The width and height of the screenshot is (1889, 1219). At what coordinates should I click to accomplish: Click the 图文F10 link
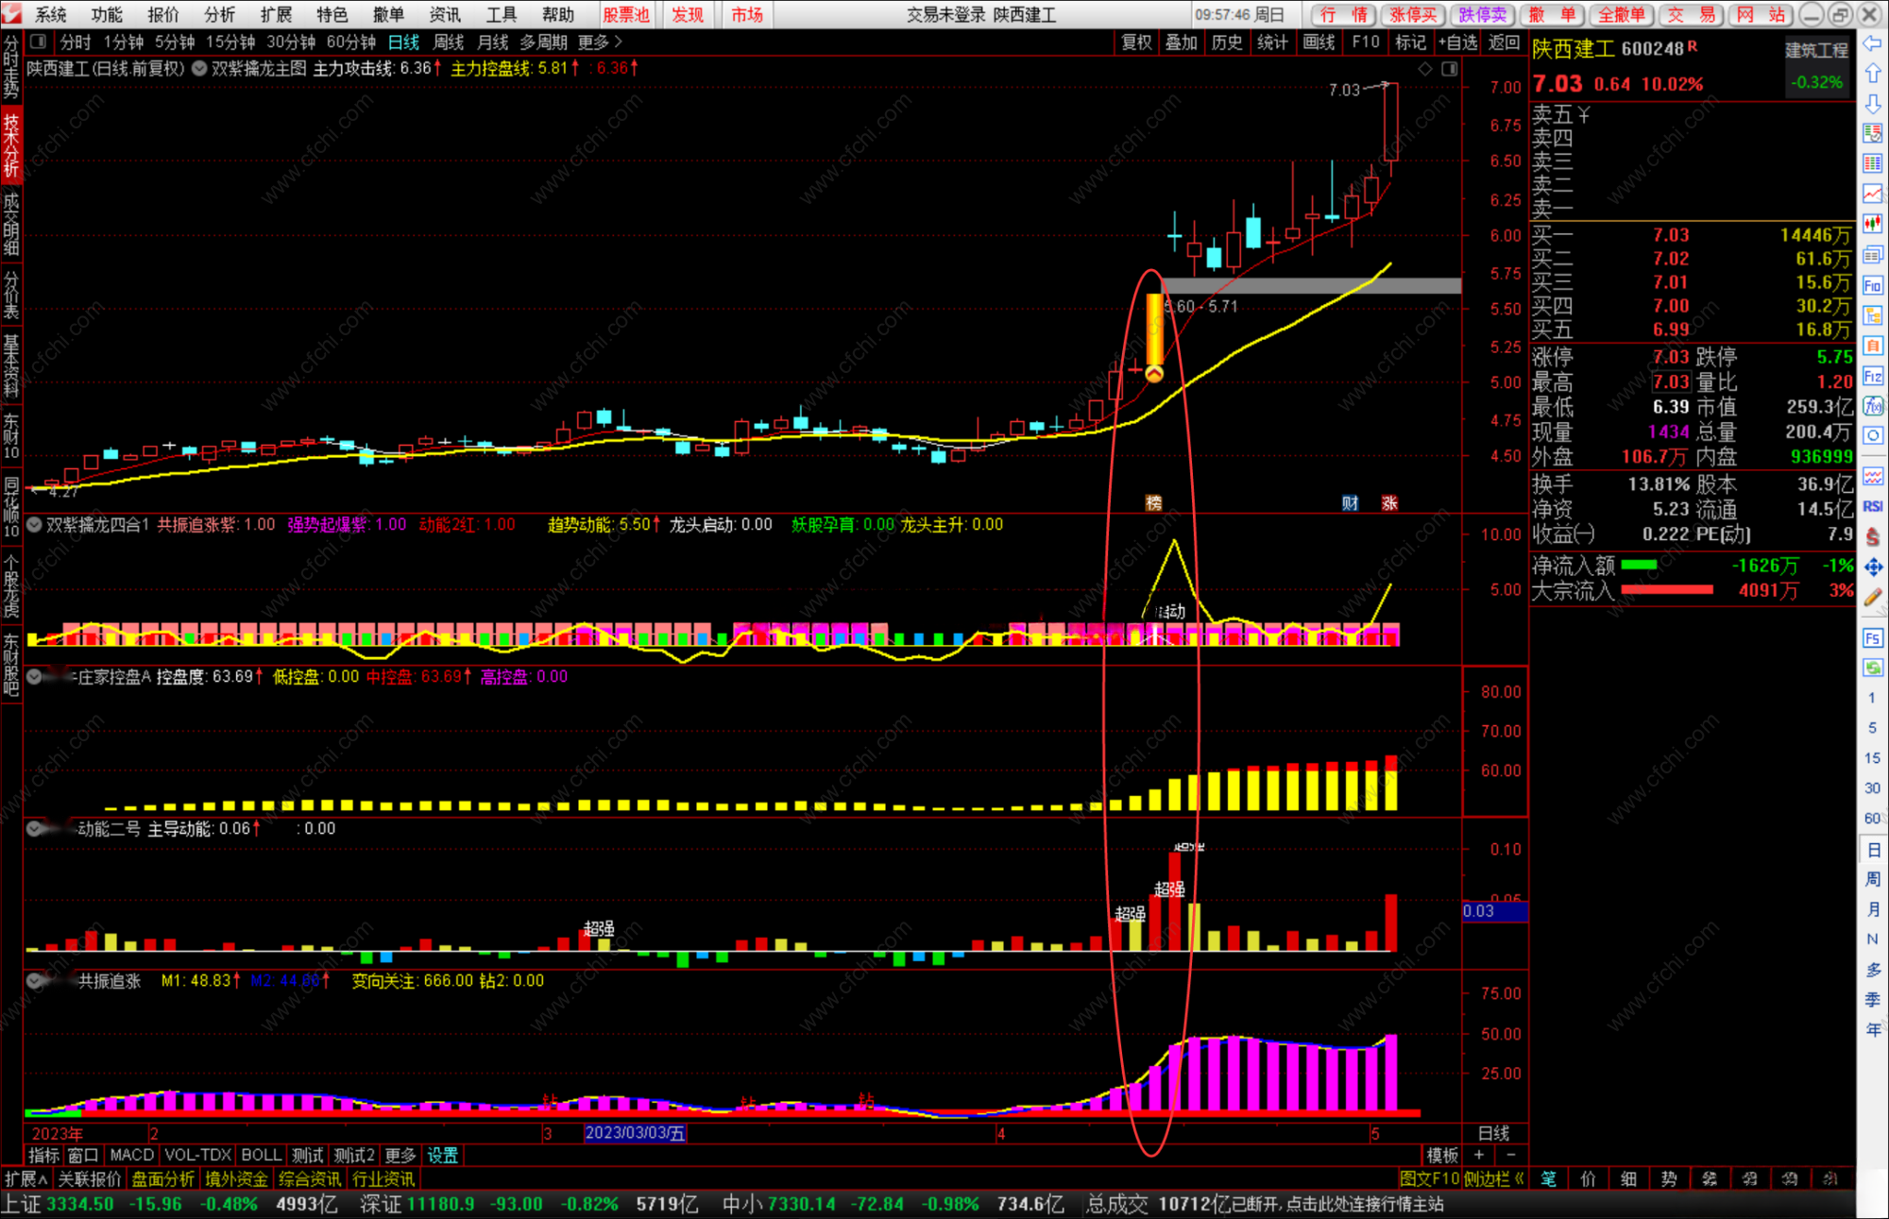(1428, 1178)
